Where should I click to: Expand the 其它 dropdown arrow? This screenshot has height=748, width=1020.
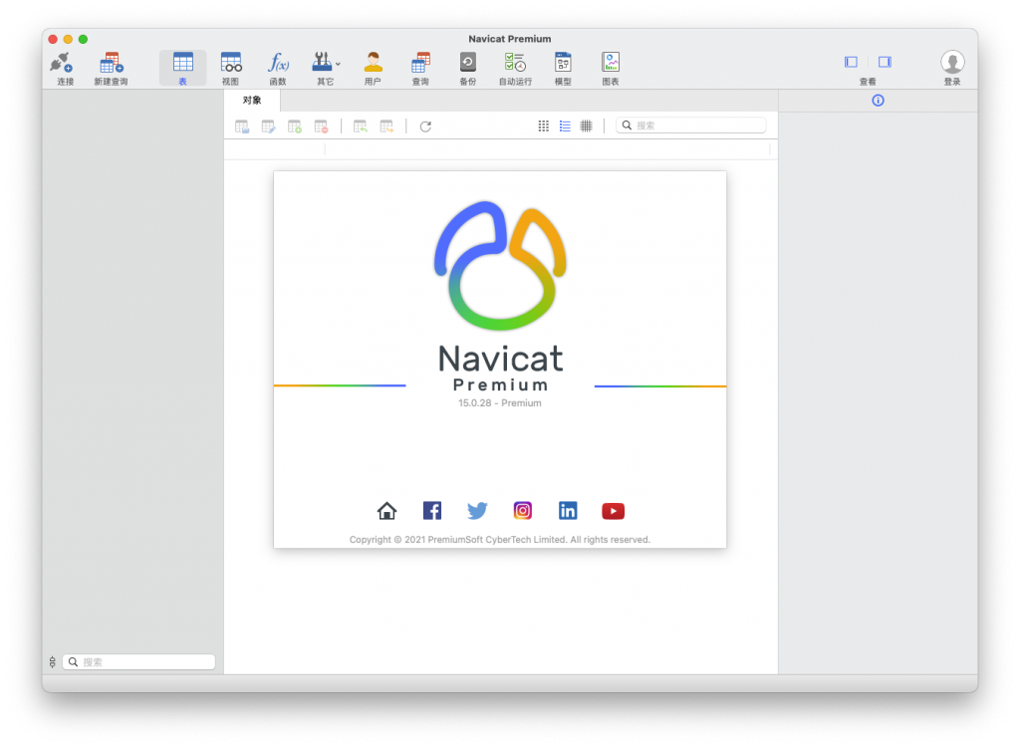point(338,64)
